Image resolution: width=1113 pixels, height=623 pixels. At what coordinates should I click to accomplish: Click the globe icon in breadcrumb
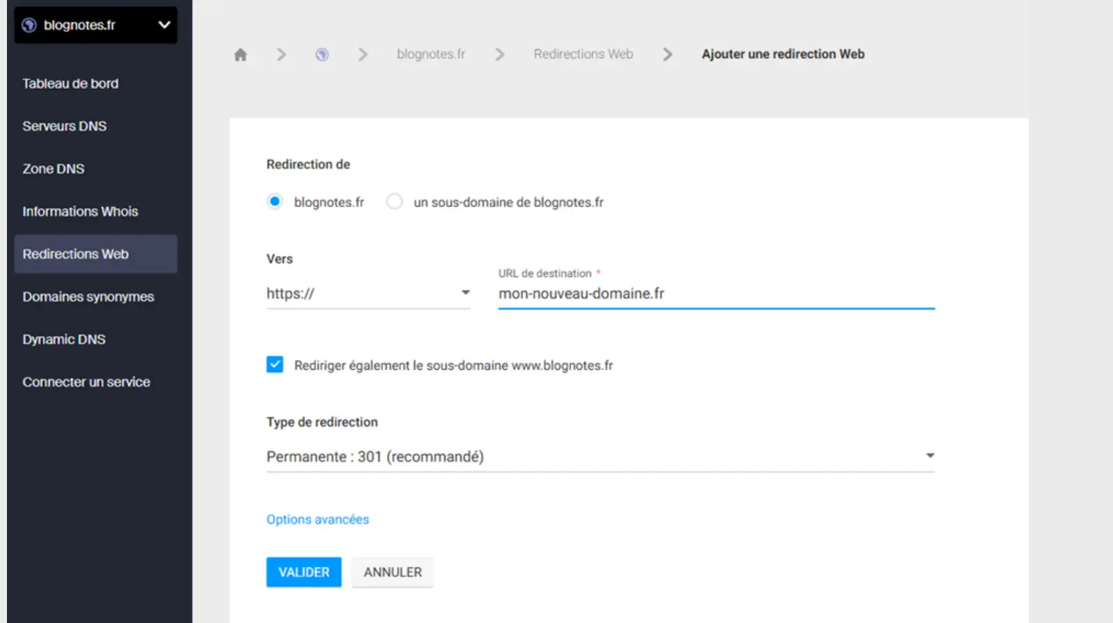click(x=322, y=54)
